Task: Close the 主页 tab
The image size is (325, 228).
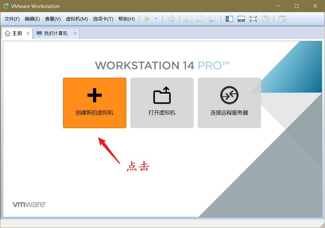Action: 28,33
